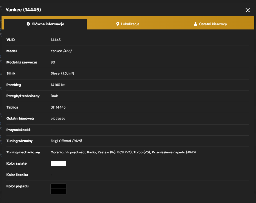Click the Tuning mechaniczny parts list
This screenshot has height=203, width=256.
[123, 152]
